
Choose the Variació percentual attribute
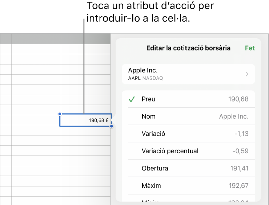(x=188, y=151)
